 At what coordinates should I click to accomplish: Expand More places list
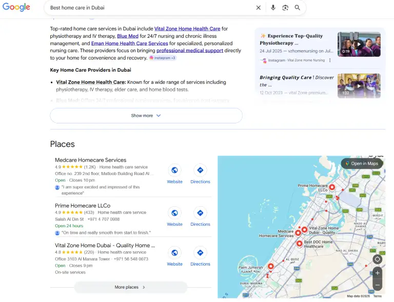click(130, 287)
